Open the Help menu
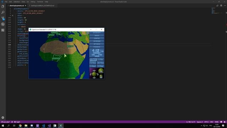The height and width of the screenshot is (128, 227). click(46, 2)
